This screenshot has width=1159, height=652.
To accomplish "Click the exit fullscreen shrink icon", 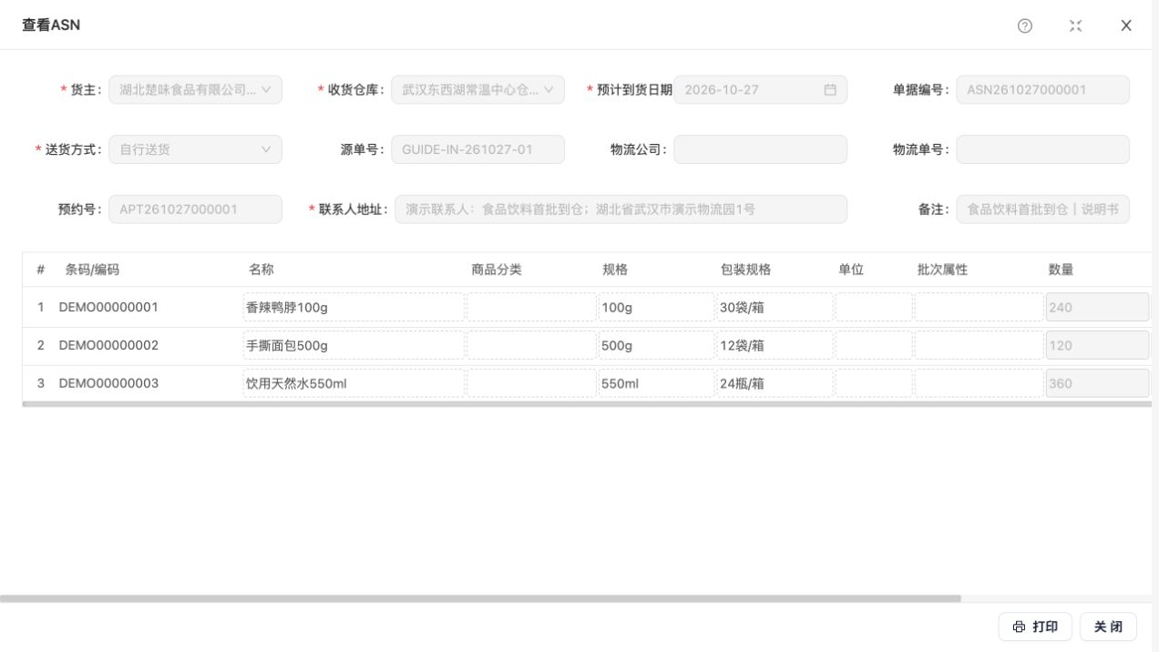I will [1076, 25].
